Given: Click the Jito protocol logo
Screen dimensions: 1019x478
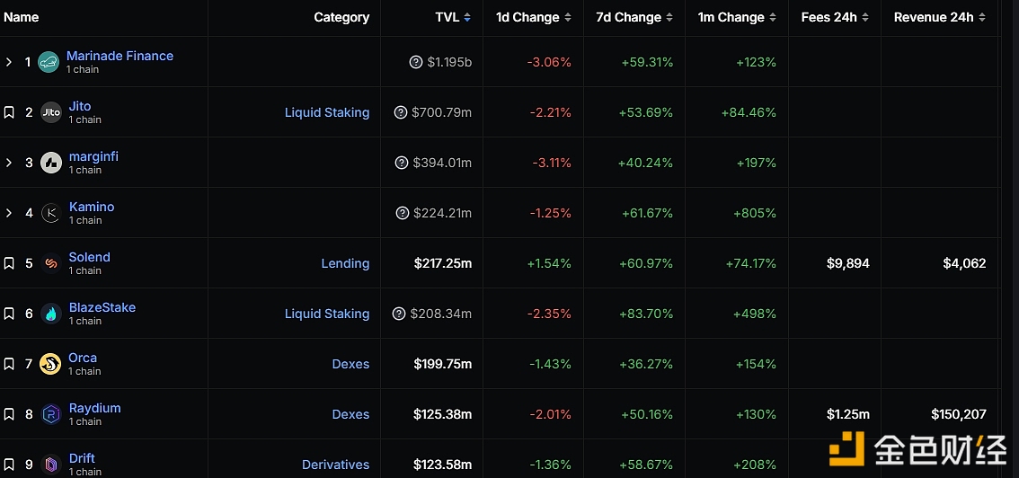Looking at the screenshot, I should [51, 112].
